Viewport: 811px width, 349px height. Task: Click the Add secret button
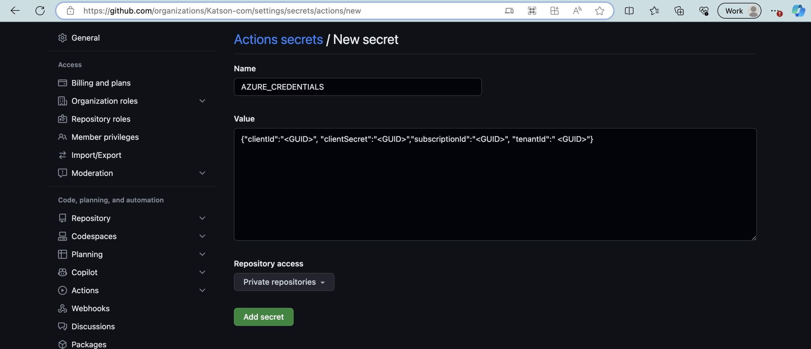point(264,317)
